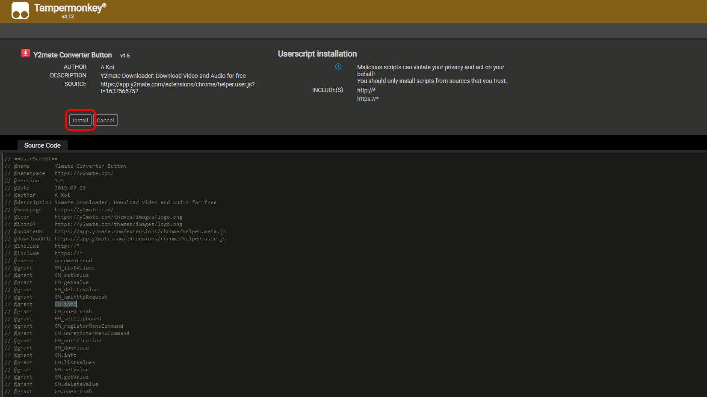Click the GM_setValue grant line
This screenshot has width=707, height=397.
[47, 275]
